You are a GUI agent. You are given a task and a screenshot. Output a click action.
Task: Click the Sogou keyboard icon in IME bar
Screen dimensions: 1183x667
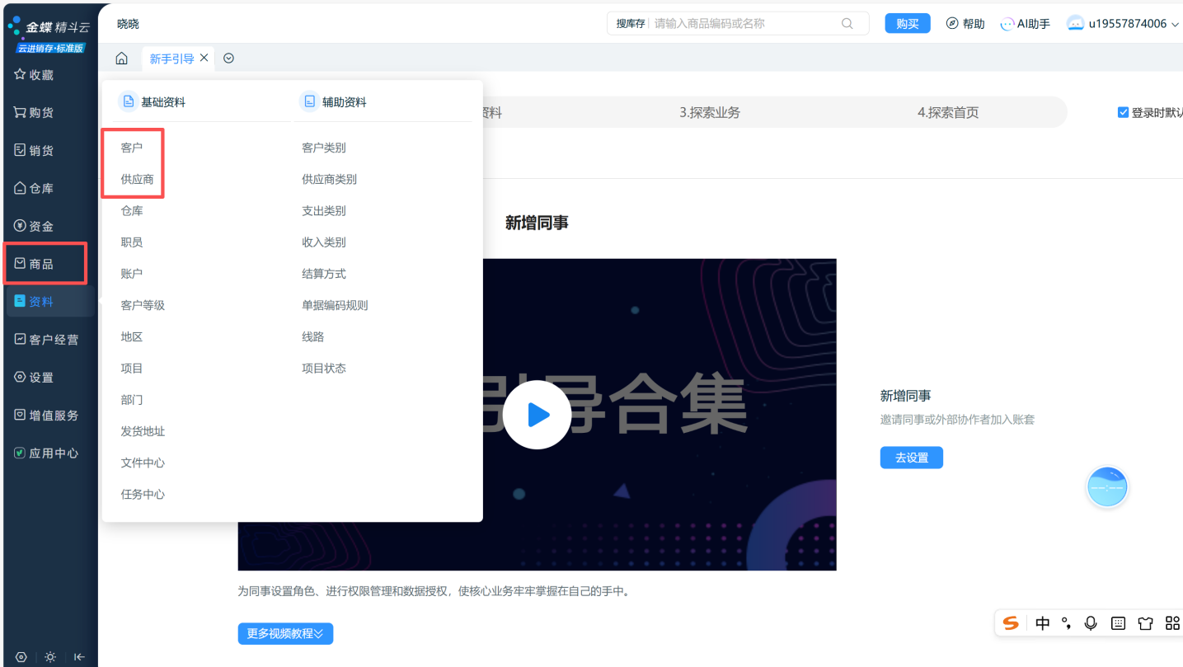[x=1118, y=623]
